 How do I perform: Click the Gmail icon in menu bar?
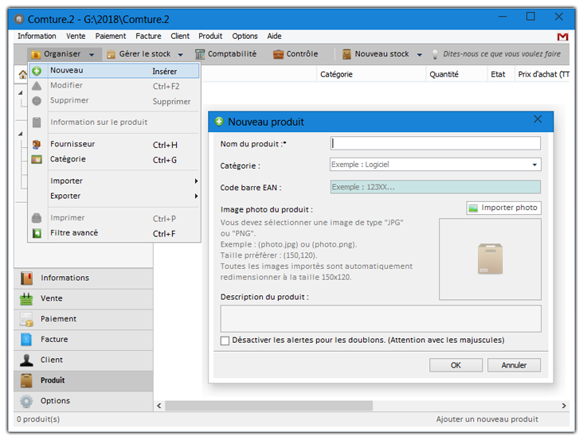click(x=562, y=37)
